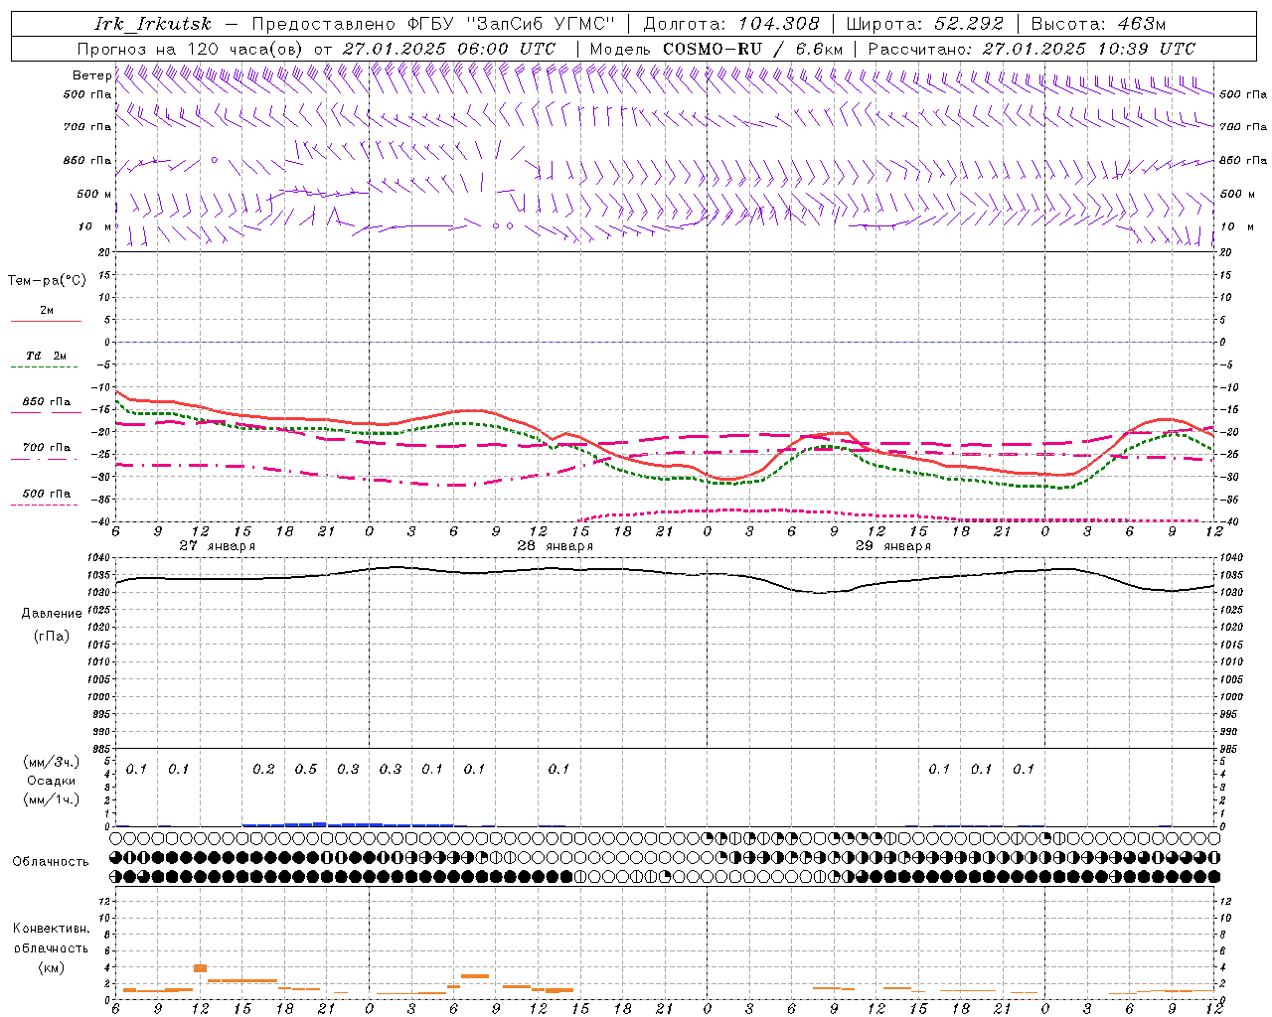Click the 'Рассчитано: 27.01.2025 10:39 UTC' timestamp
This screenshot has width=1272, height=1017.
click(x=1032, y=49)
